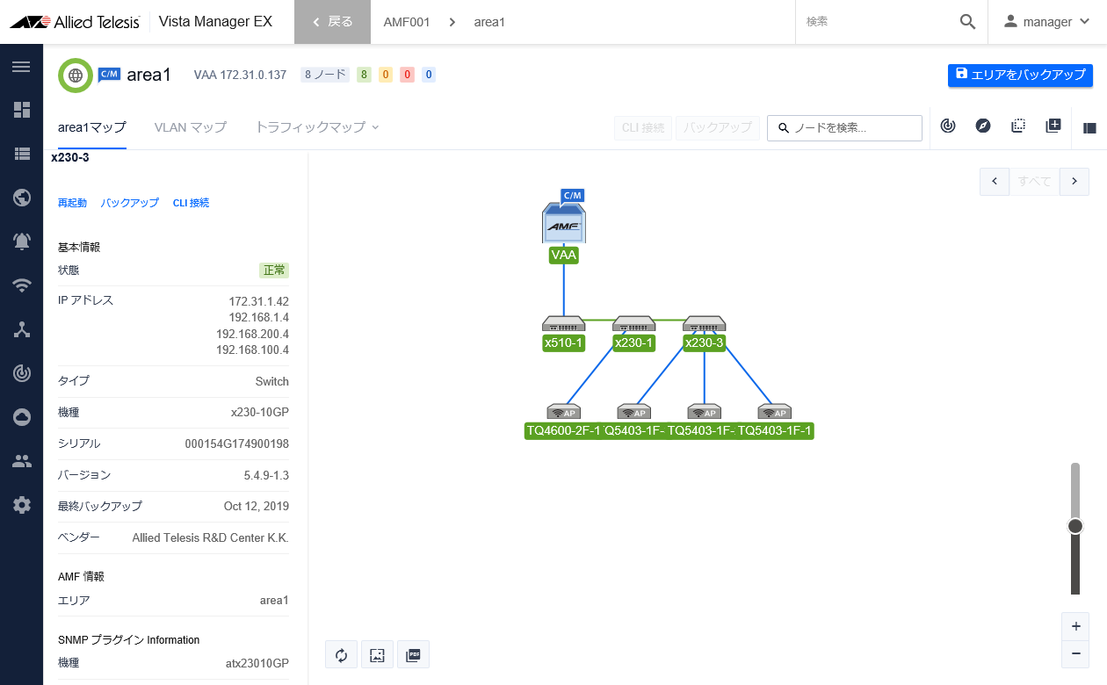Switch to the area1マップ tab
The height and width of the screenshot is (685, 1107).
point(92,127)
